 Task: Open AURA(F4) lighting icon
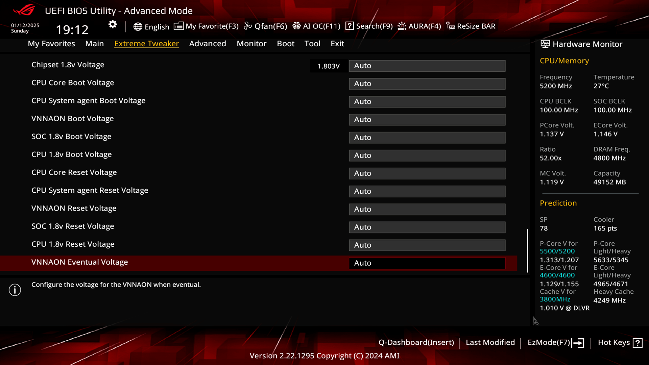(x=402, y=26)
